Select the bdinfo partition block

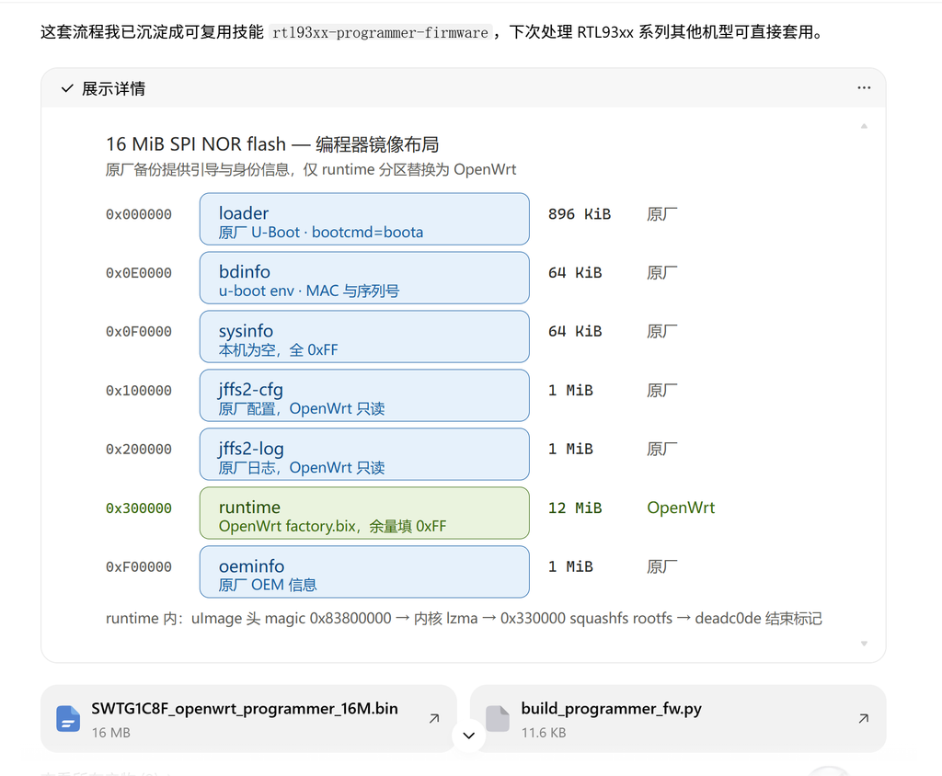pos(364,278)
